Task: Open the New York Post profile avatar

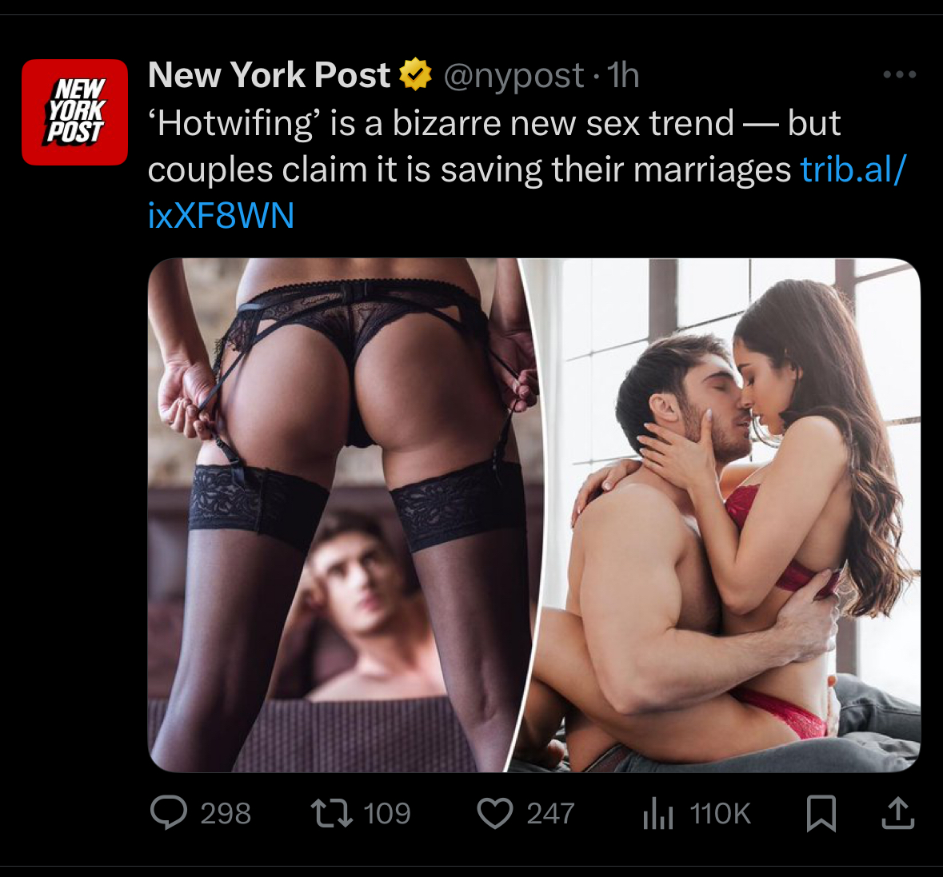Action: coord(74,113)
